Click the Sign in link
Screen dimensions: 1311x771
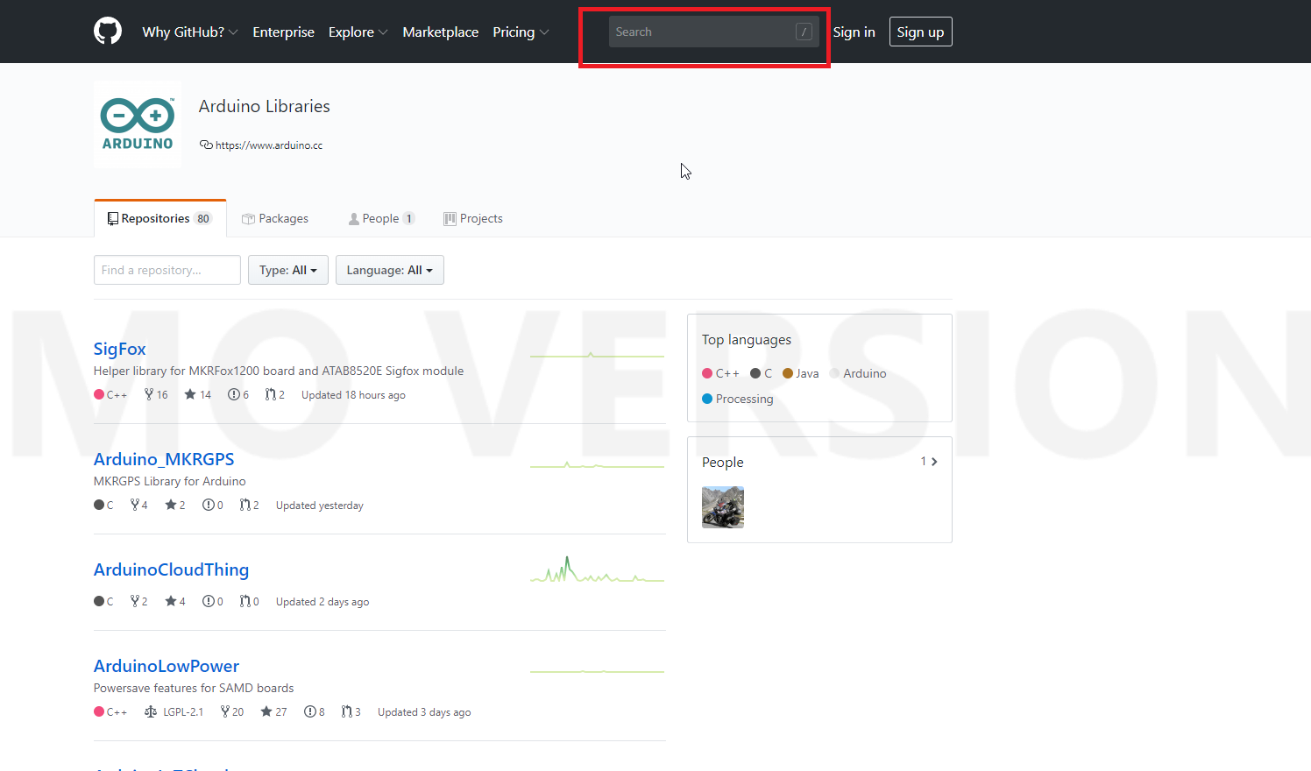point(854,32)
